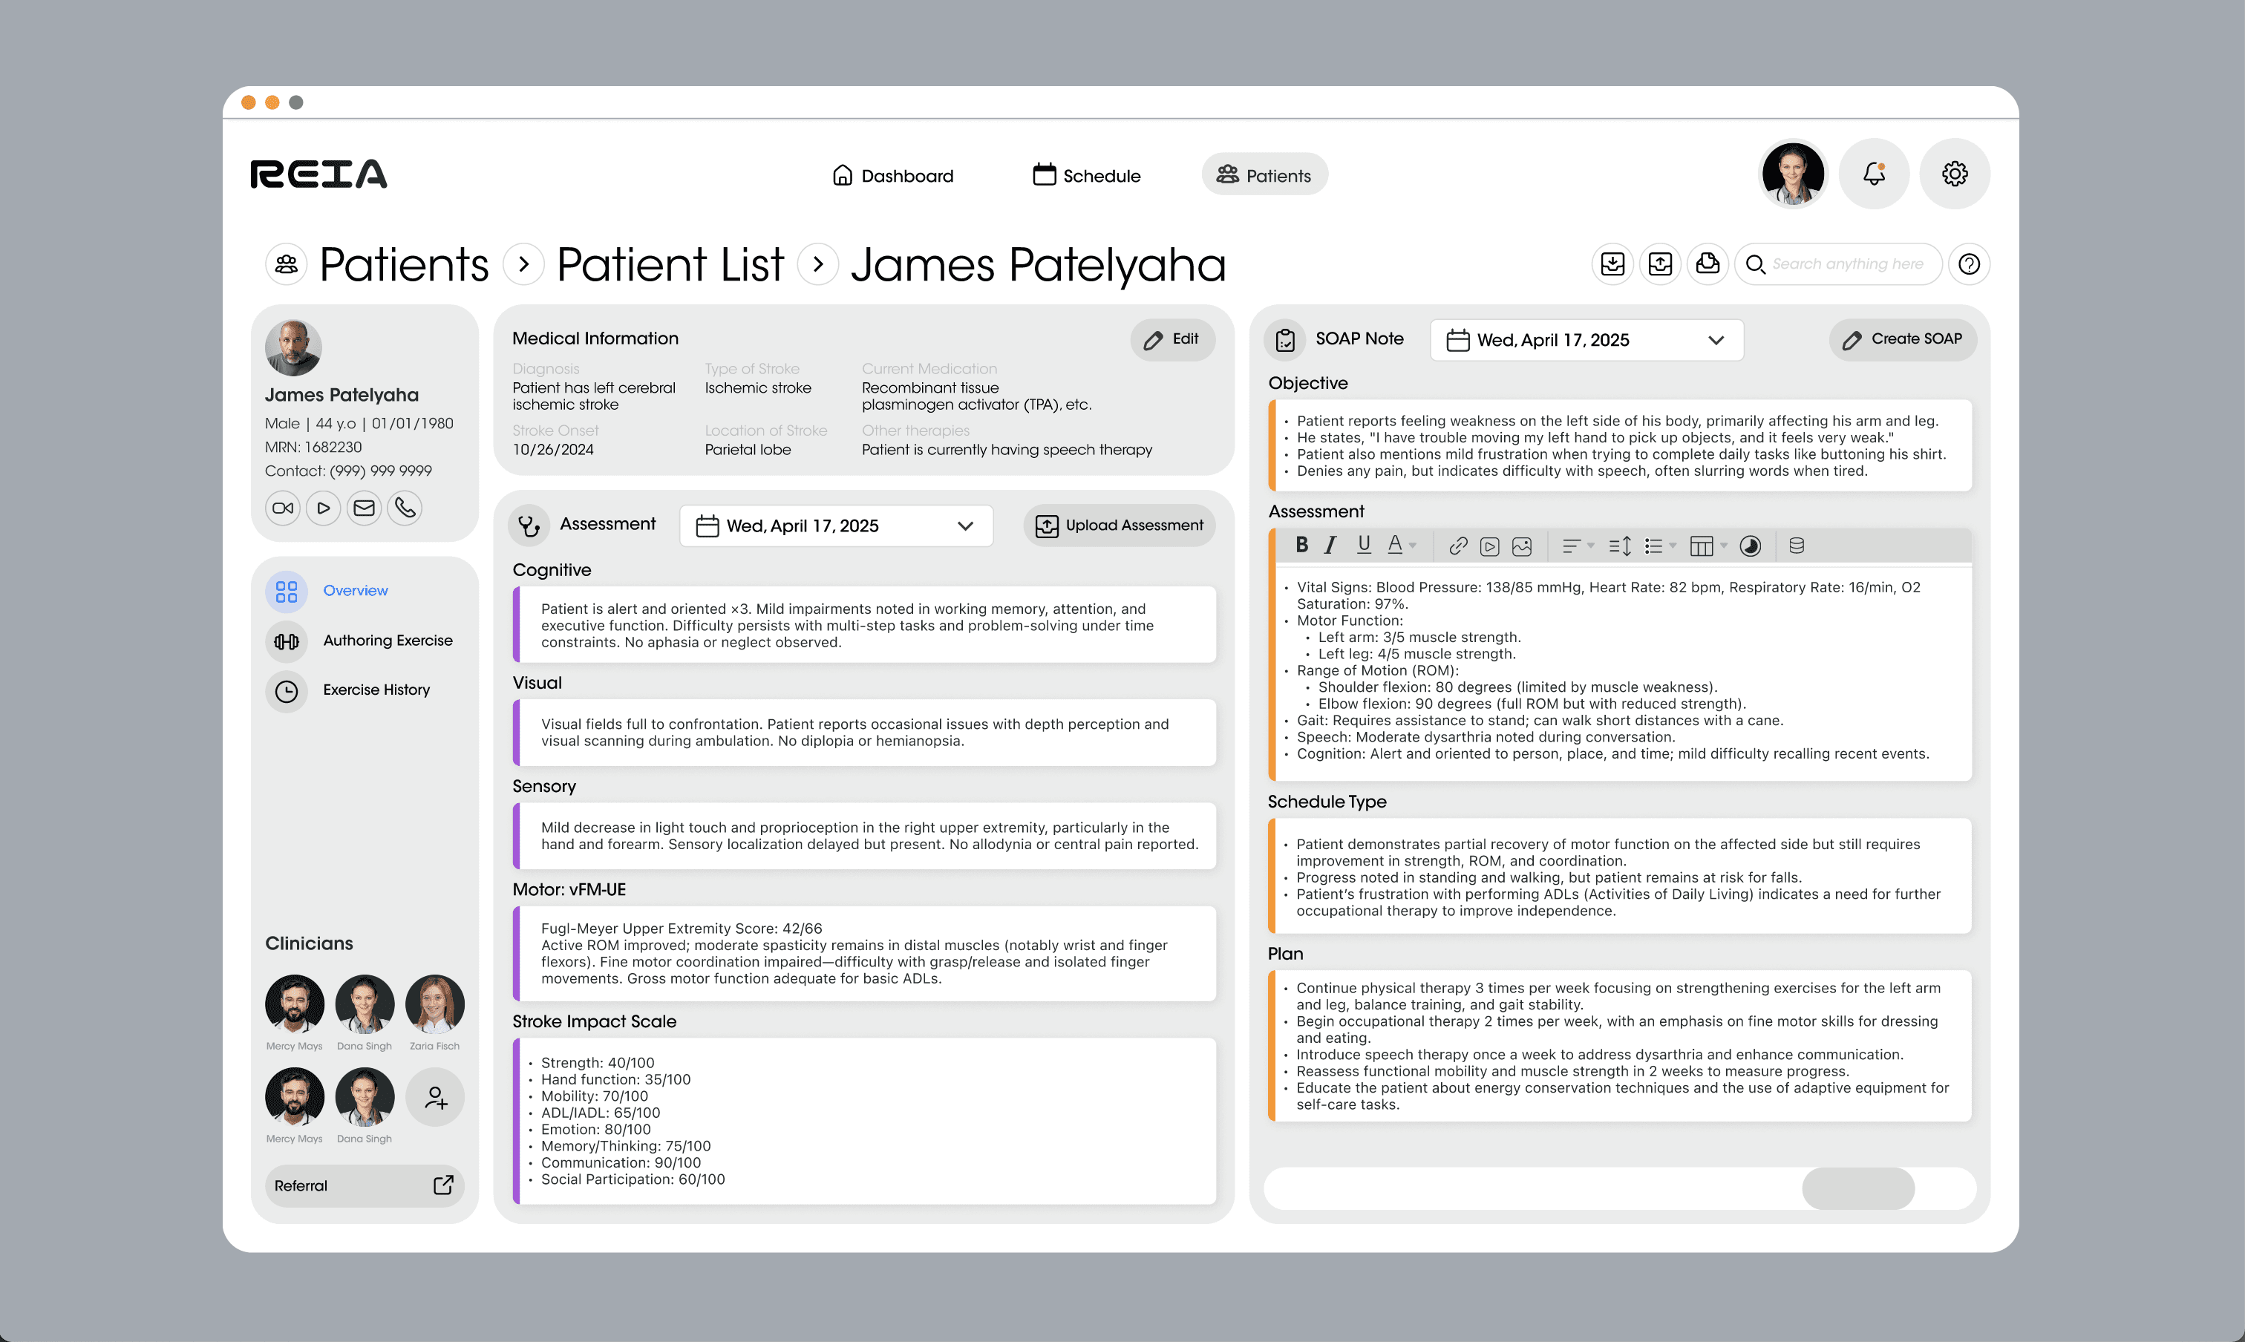Open the notifications bell
Screen dimensions: 2245x1342
1873,174
